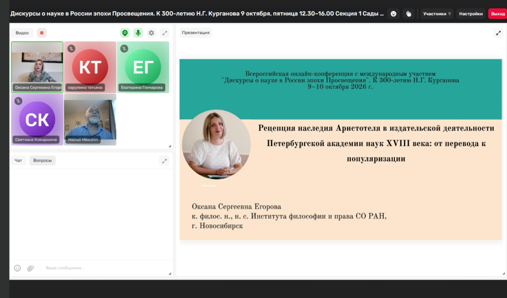
Task: Raise hand using the hand icon
Action: pos(409,14)
